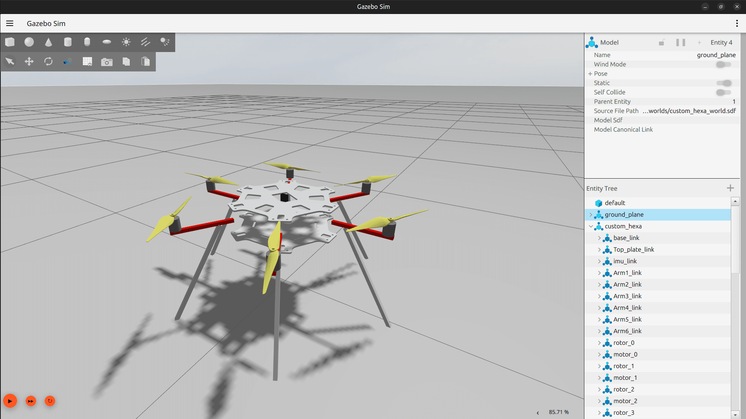Insert a cone shape

tap(49, 42)
